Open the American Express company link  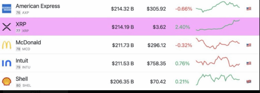coord(38,6)
